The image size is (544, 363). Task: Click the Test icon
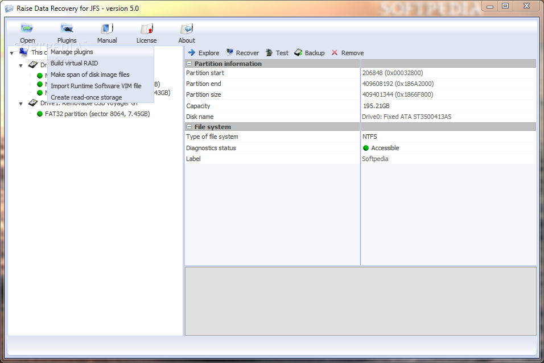pos(269,52)
